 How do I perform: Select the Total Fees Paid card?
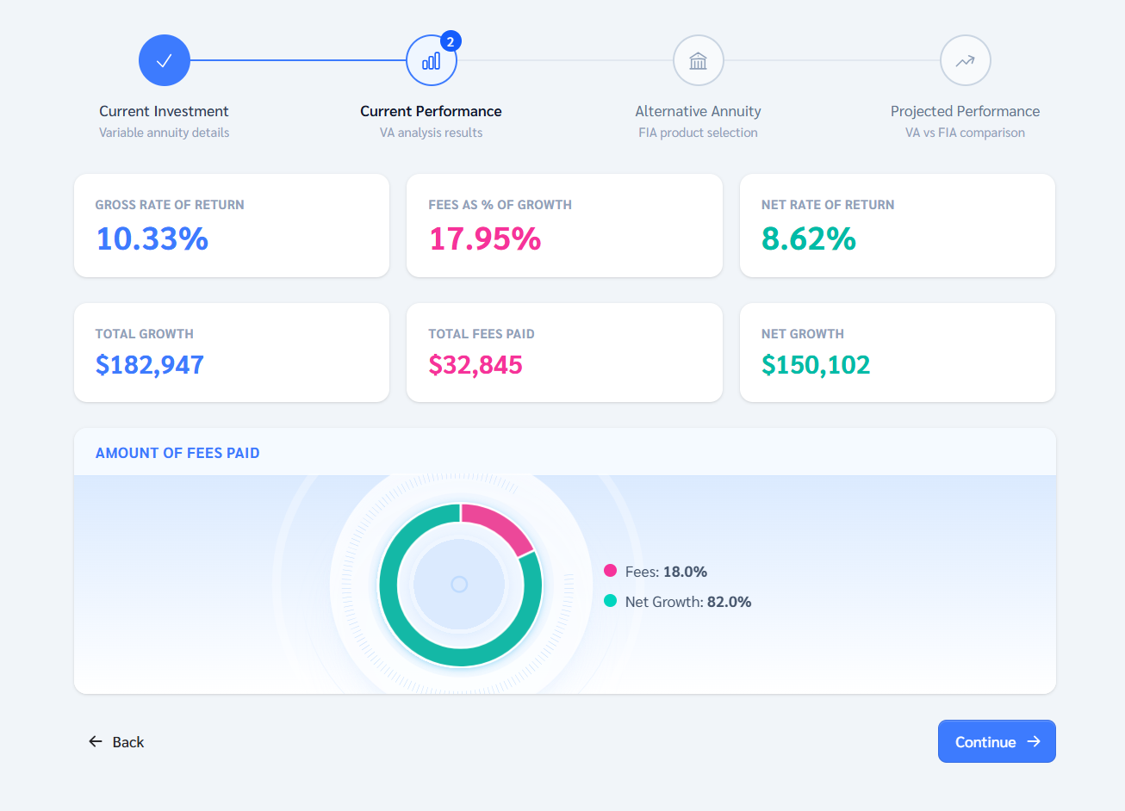564,352
